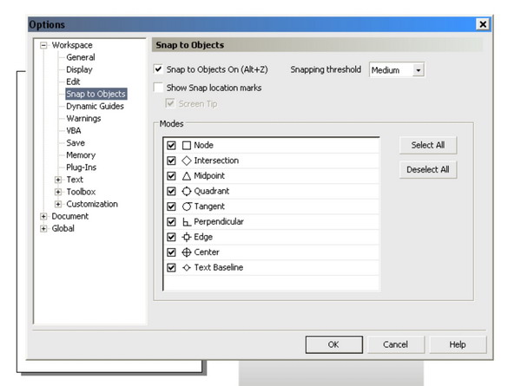Toggle Snap to Objects On checkbox
Viewport: 521px width, 386px height.
point(159,69)
